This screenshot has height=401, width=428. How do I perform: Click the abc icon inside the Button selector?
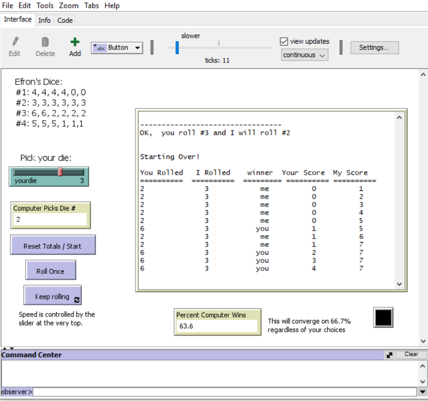point(99,48)
